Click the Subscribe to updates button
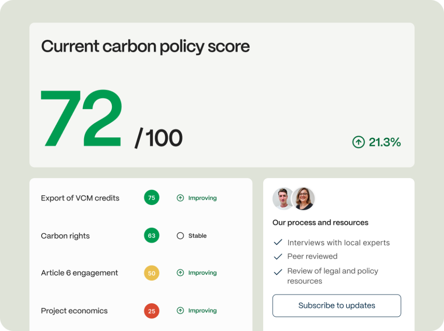 336,305
